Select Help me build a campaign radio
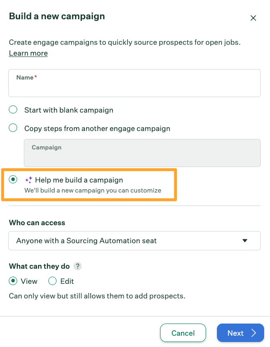The height and width of the screenshot is (347, 270). (13, 180)
